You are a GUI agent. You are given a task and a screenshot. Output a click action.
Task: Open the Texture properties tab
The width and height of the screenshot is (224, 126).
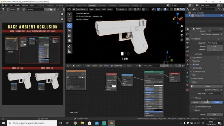point(188,90)
